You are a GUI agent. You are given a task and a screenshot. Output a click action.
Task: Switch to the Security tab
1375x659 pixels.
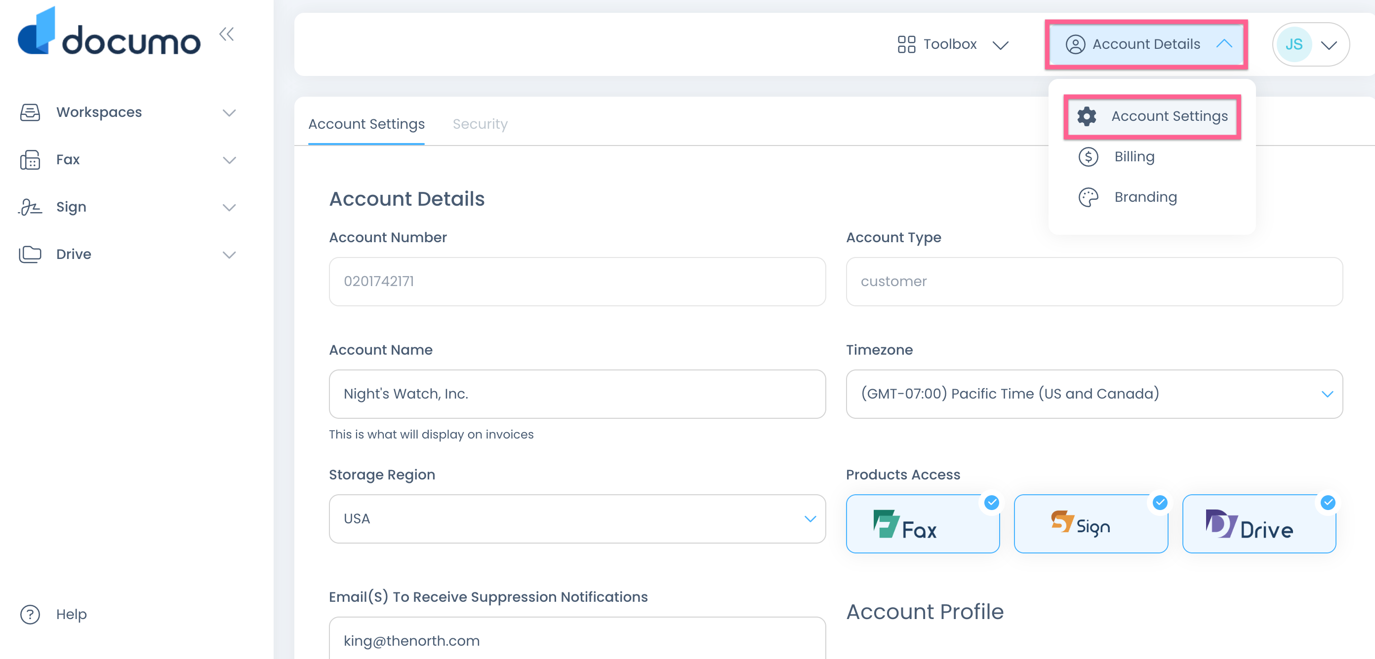(480, 124)
